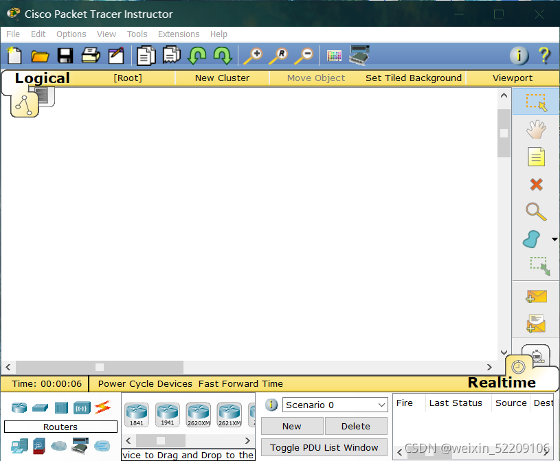The image size is (560, 461).
Task: Click the Paste toolbar icon
Action: (x=172, y=56)
